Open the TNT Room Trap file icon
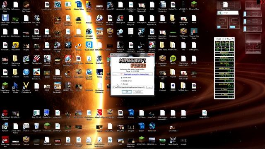The image size is (265, 149). [x=183, y=34]
